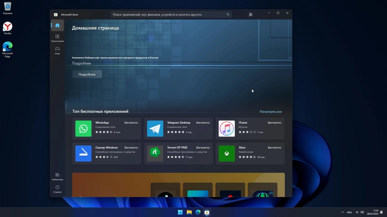Screen dimensions: 387x217
Task: Click the search magnifier icon
Action: 228,14
